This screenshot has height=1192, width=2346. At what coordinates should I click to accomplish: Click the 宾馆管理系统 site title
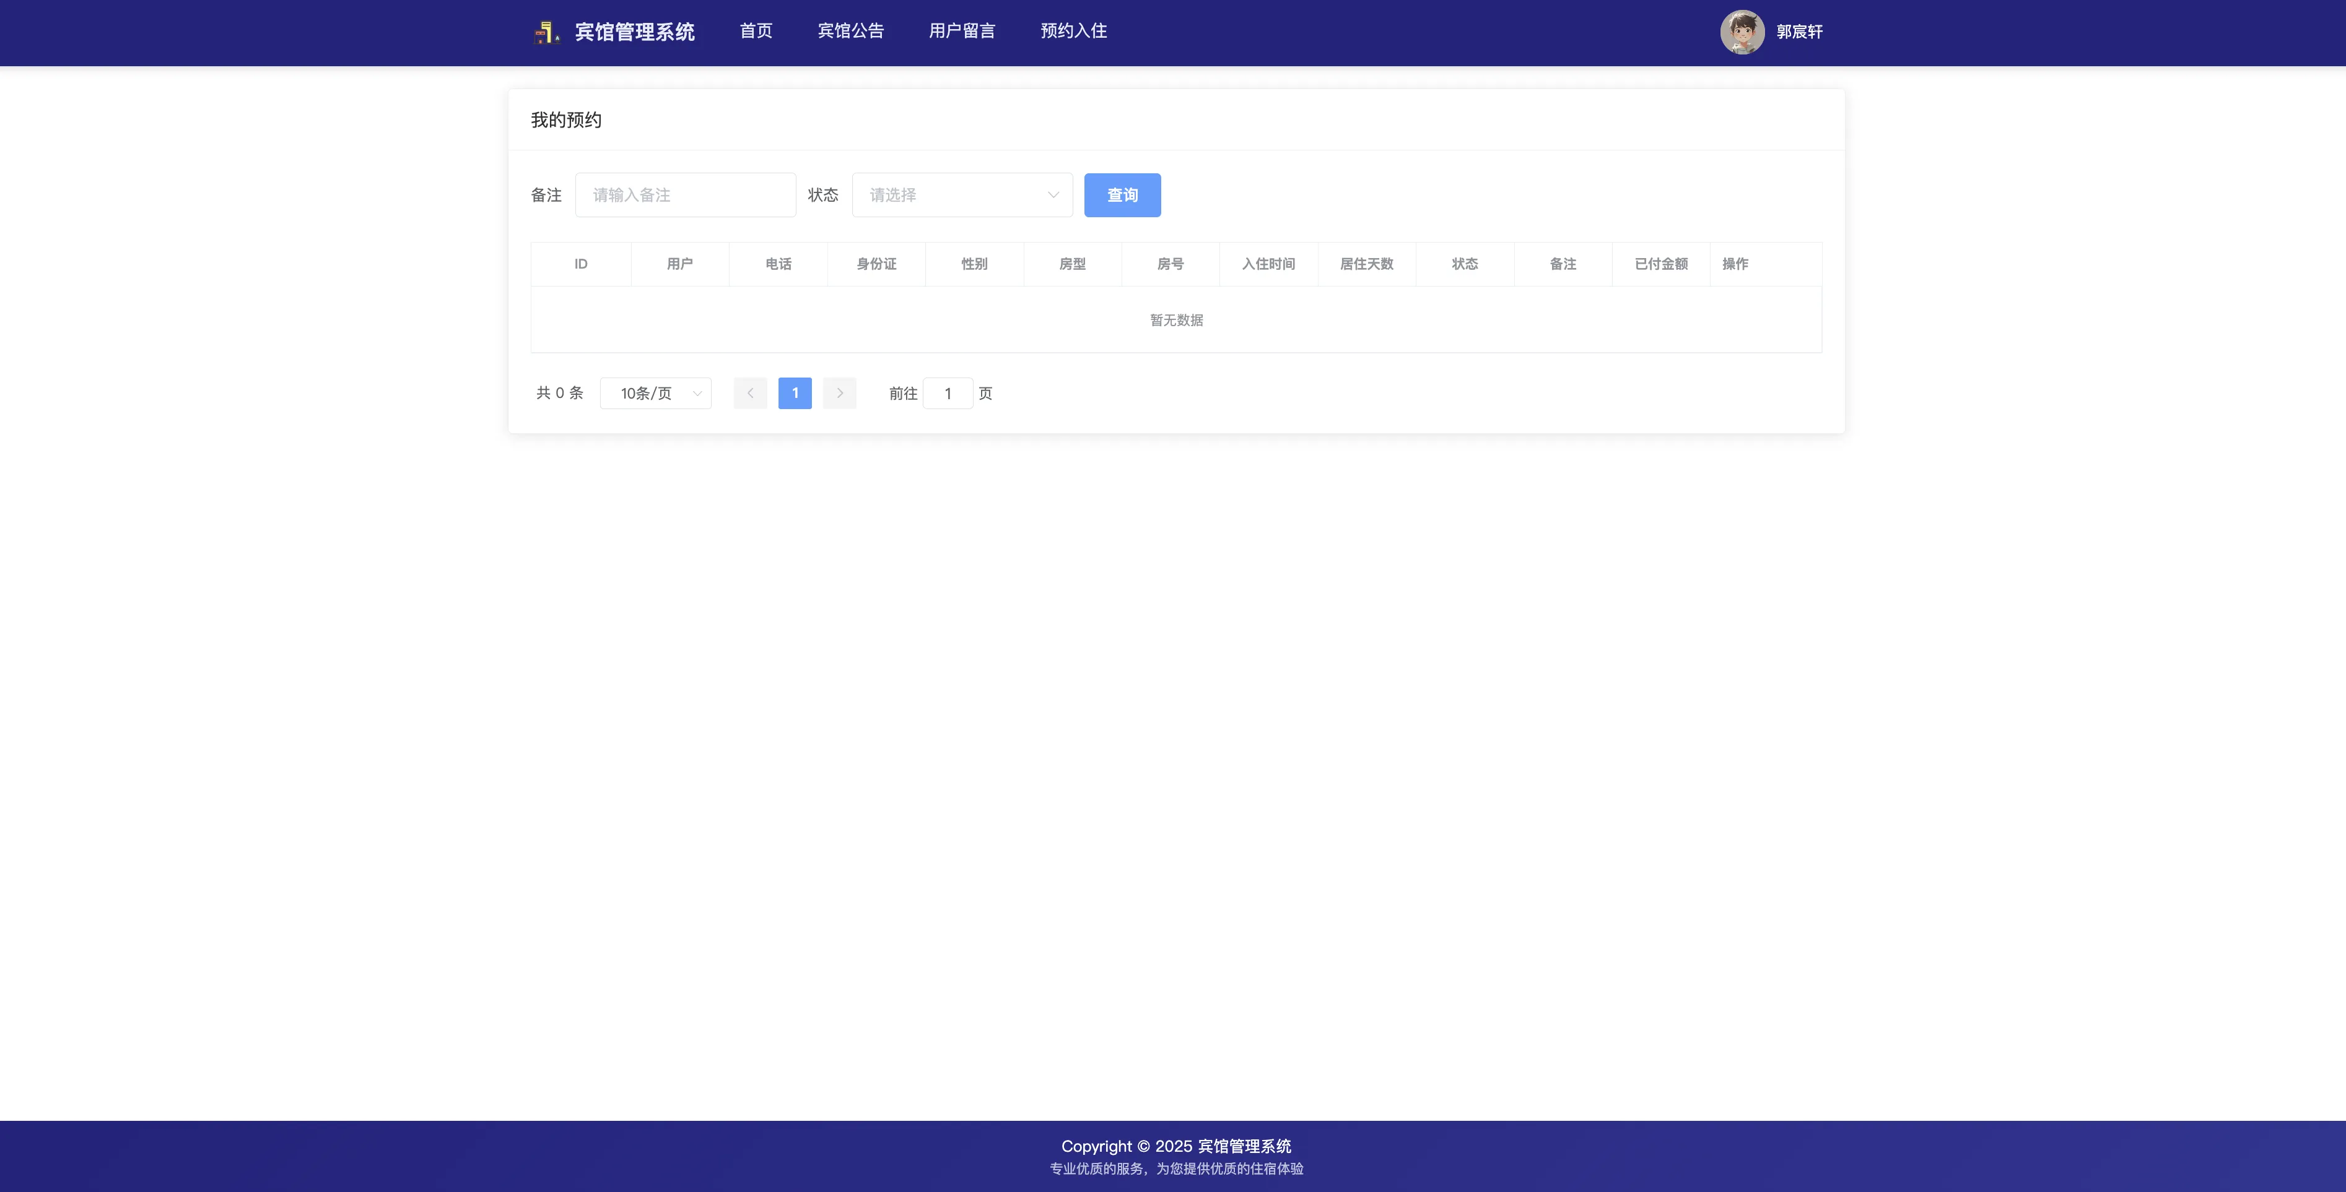(x=635, y=33)
